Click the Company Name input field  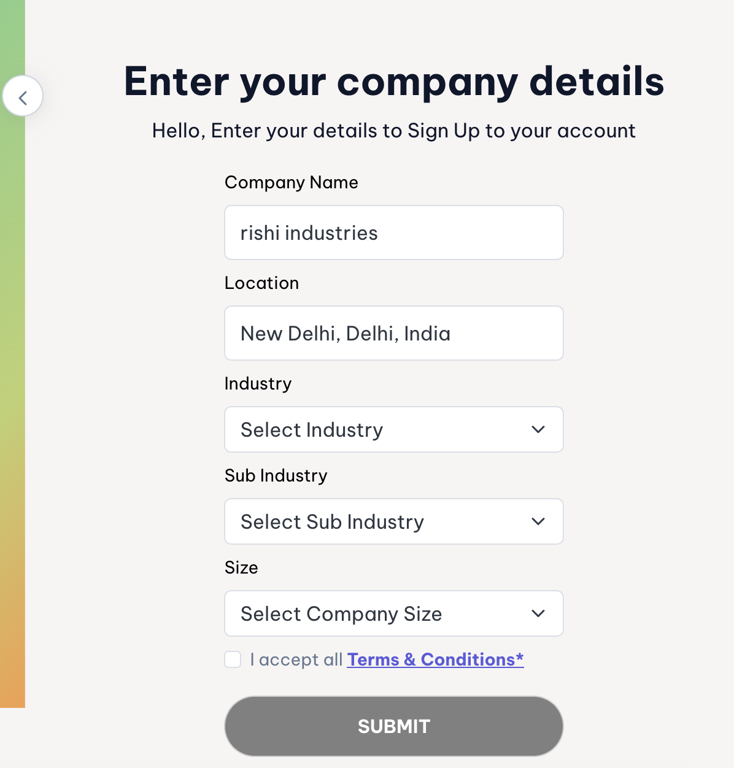point(393,233)
